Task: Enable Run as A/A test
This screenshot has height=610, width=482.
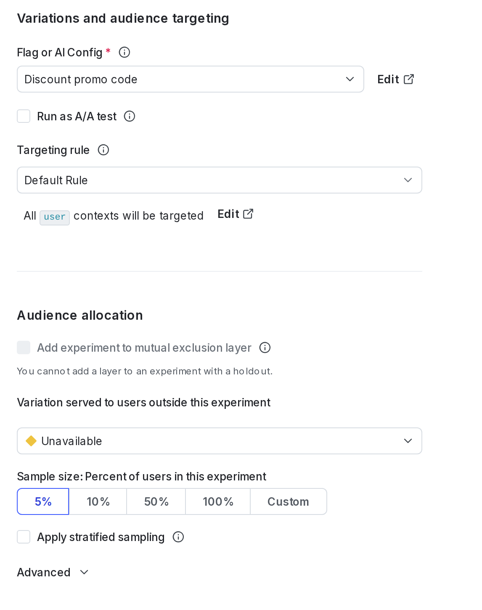Action: click(x=24, y=116)
